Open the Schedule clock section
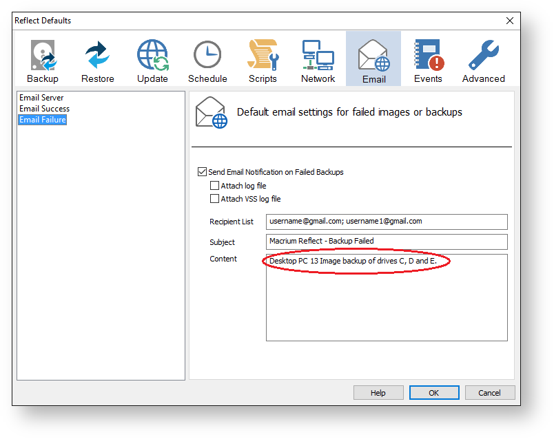The height and width of the screenshot is (439, 554). (207, 61)
